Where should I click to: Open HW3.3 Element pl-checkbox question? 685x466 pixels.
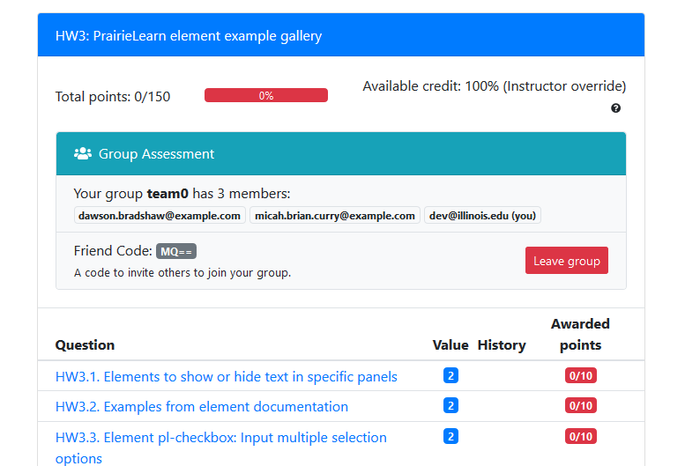[221, 448]
